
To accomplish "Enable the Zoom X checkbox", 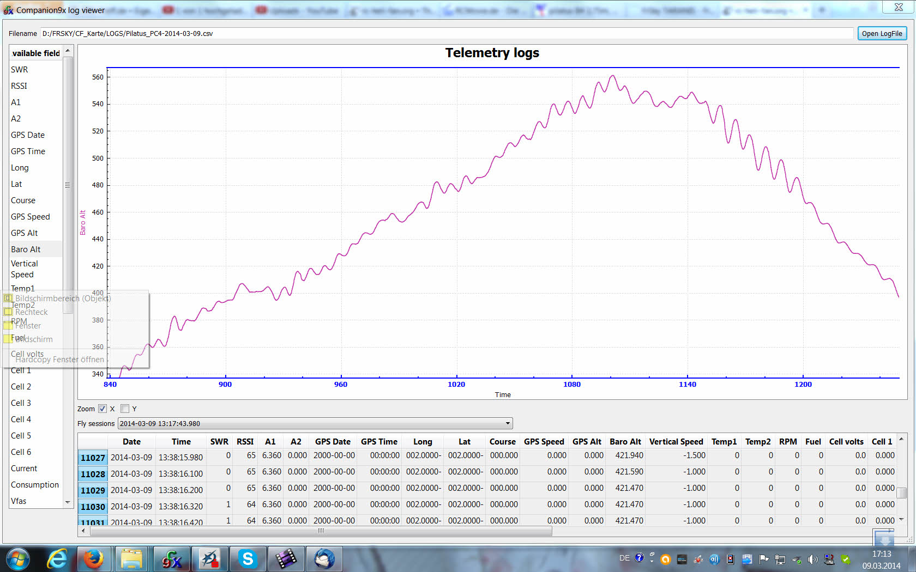I will (x=102, y=409).
